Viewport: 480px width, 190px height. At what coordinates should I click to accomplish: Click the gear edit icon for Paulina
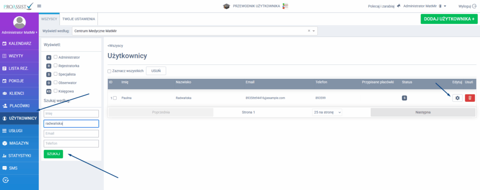tap(457, 98)
